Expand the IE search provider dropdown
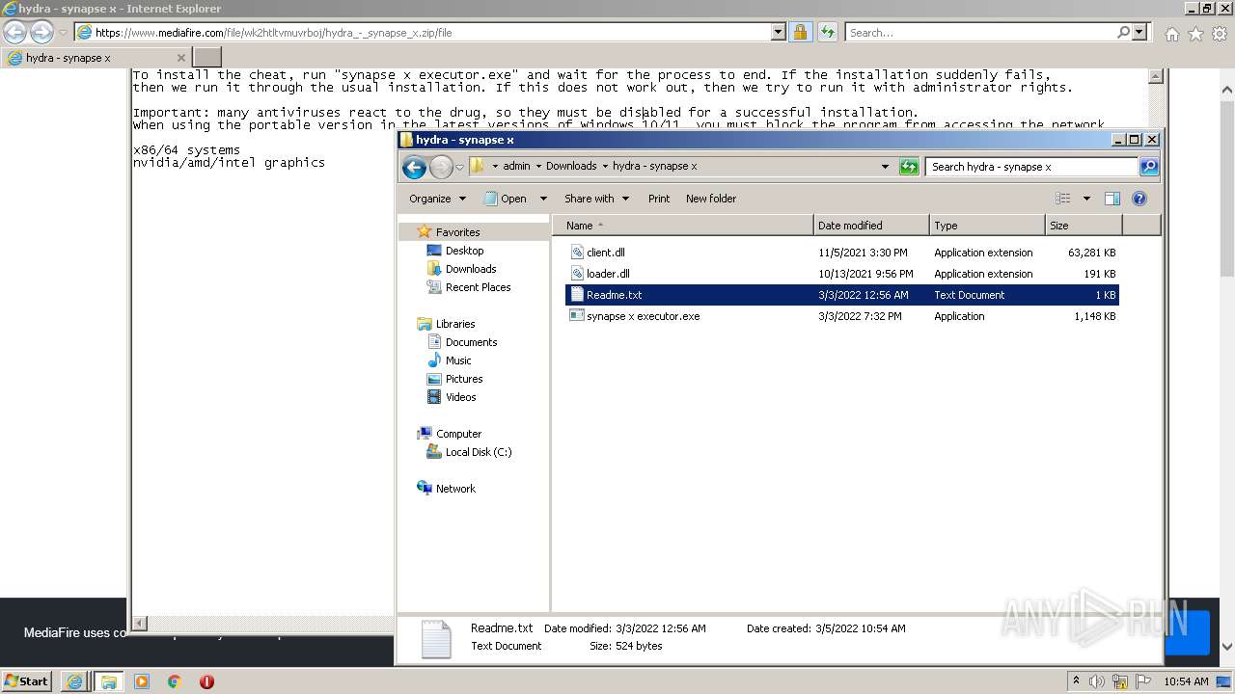Screen dimensions: 1235x694 [1140, 32]
